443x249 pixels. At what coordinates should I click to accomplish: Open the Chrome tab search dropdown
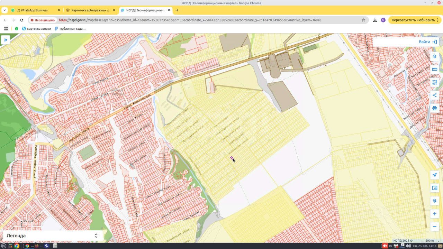pos(4,10)
